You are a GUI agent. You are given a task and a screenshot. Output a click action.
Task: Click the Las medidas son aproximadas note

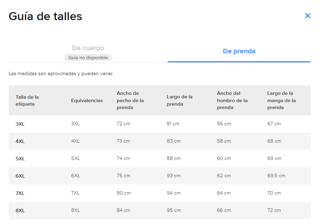point(61,74)
